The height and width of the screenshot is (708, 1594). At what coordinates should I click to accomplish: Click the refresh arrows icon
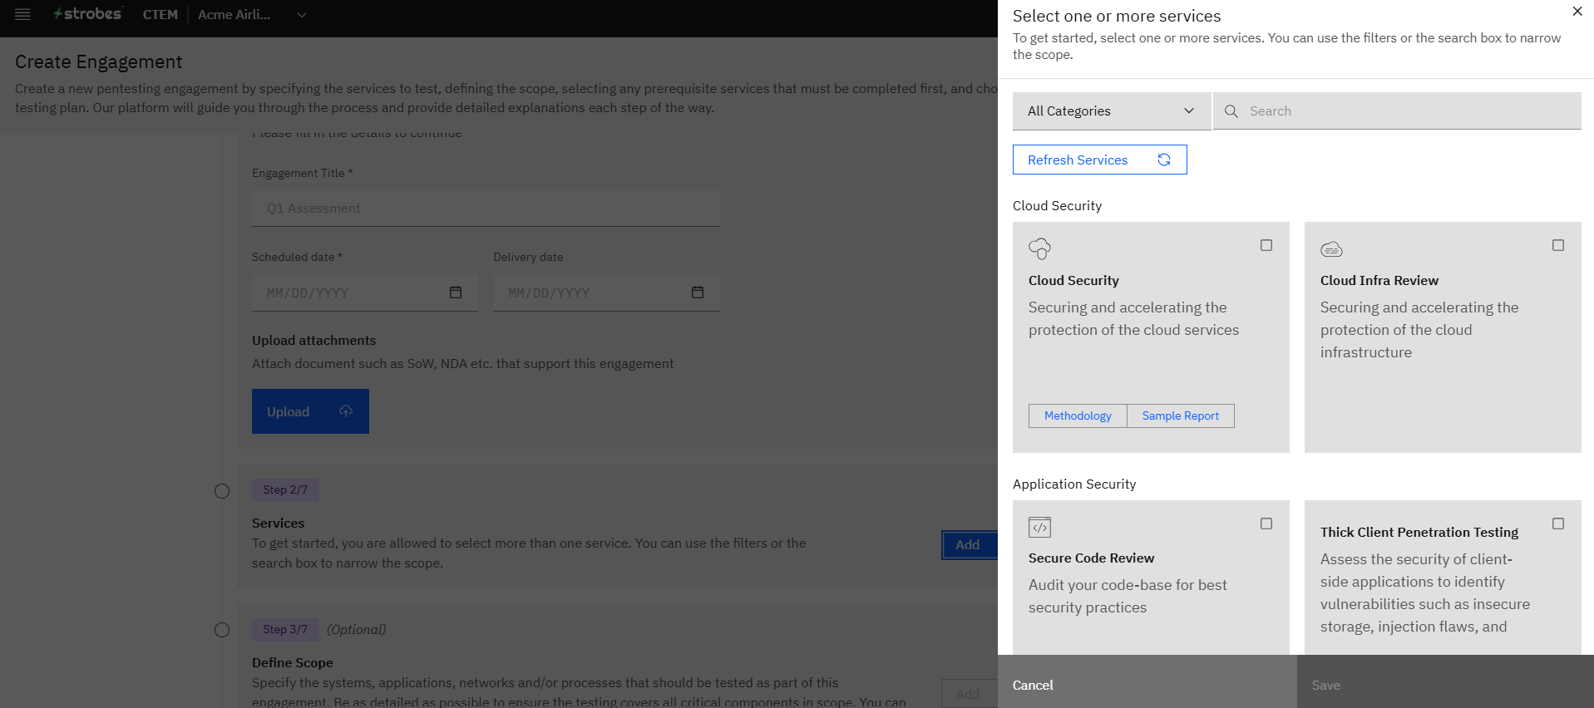(1164, 160)
